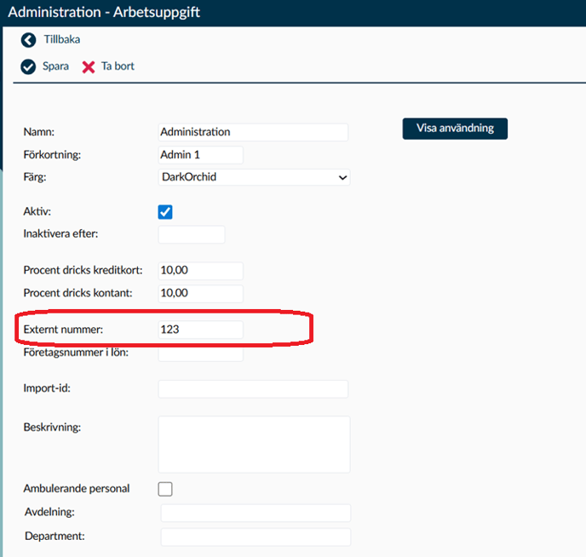The image size is (586, 557).
Task: Focus the Förkortning field Admin 1
Action: tap(201, 155)
